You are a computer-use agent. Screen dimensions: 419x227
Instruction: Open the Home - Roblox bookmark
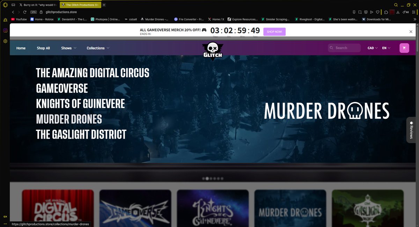pyautogui.click(x=42, y=19)
